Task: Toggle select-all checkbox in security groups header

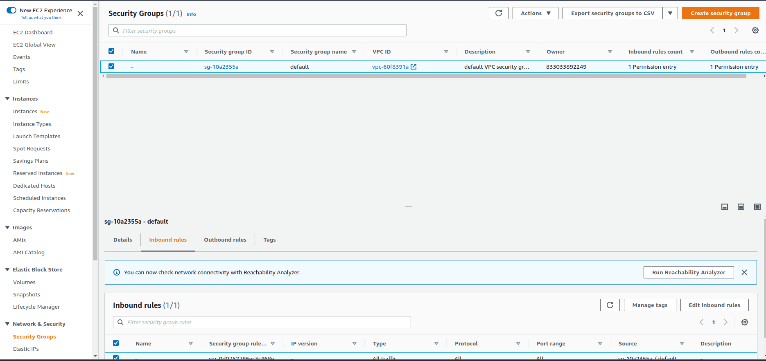Action: (111, 51)
